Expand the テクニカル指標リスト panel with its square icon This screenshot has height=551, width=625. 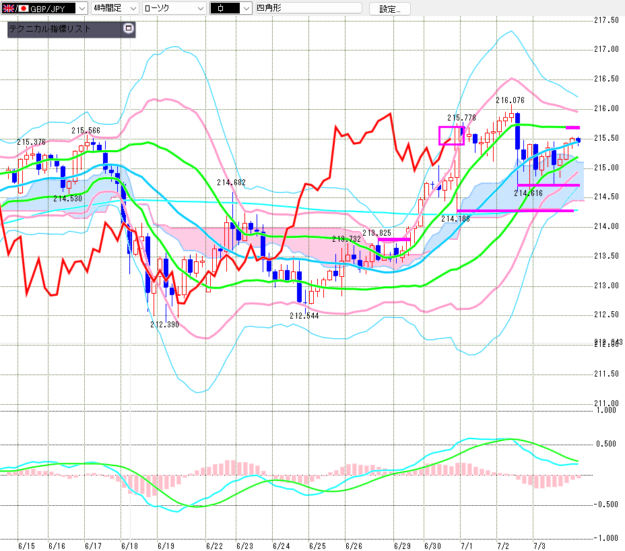[x=129, y=28]
